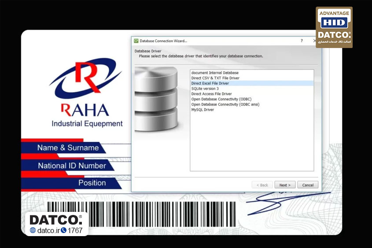The width and height of the screenshot is (372, 248).
Task: Select the National ID Number label
Action: [x=72, y=166]
